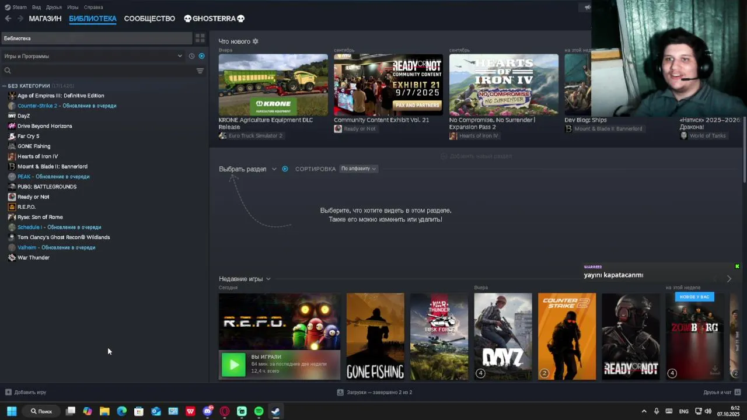Open File Explorer from the taskbar
Image resolution: width=747 pixels, height=420 pixels.
[x=104, y=411]
